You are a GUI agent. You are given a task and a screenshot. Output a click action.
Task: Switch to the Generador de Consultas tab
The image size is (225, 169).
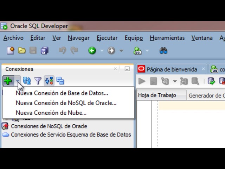pos(207,95)
